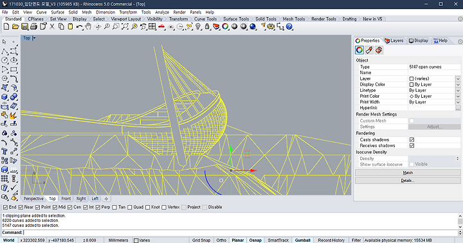Click the Name field in Properties
This screenshot has width=463, height=243.
[x=434, y=73]
